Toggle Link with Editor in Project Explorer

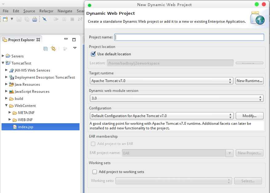[x=53, y=49]
